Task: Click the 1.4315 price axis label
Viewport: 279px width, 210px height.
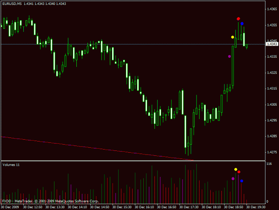Action: [x=272, y=89]
